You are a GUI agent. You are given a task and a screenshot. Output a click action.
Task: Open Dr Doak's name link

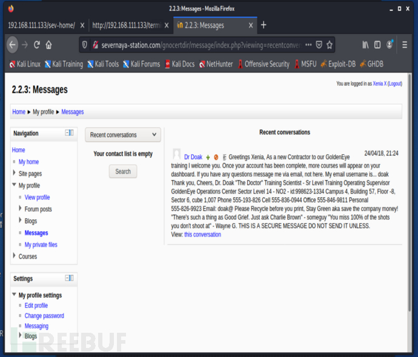click(x=193, y=157)
